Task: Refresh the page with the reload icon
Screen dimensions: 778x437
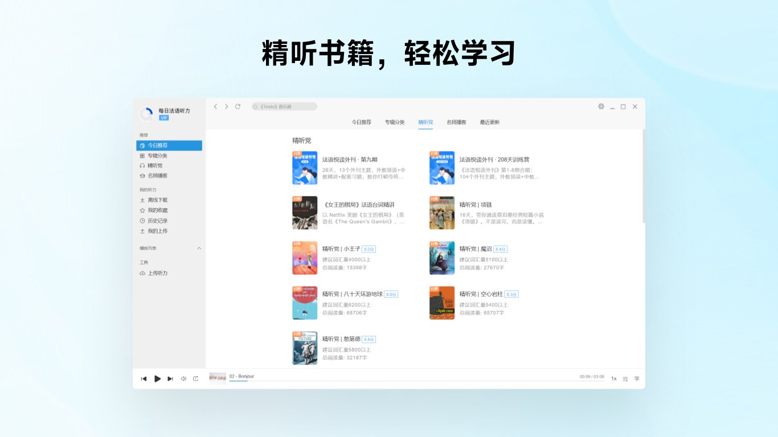Action: click(238, 106)
